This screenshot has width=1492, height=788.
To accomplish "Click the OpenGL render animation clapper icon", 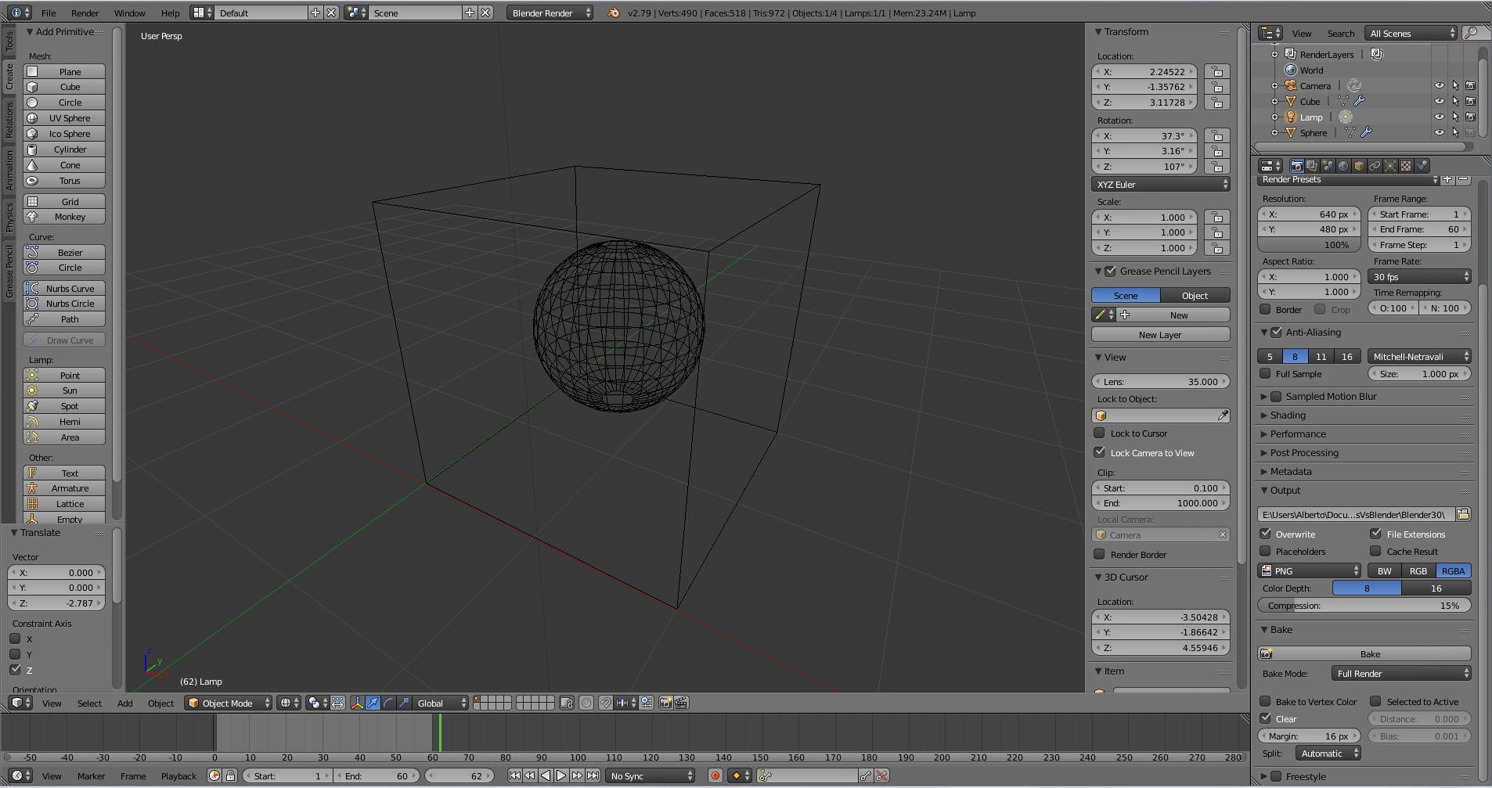I will (x=681, y=703).
